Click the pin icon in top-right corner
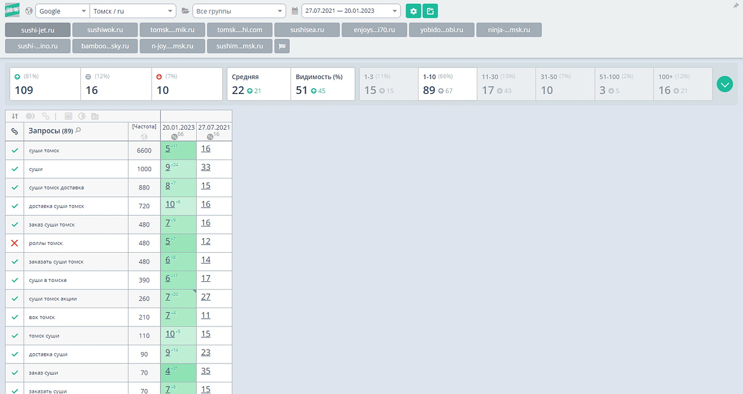743x394 pixels. point(736,5)
